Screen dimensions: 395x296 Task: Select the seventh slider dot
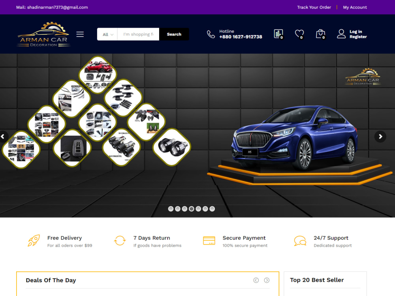[x=213, y=209]
